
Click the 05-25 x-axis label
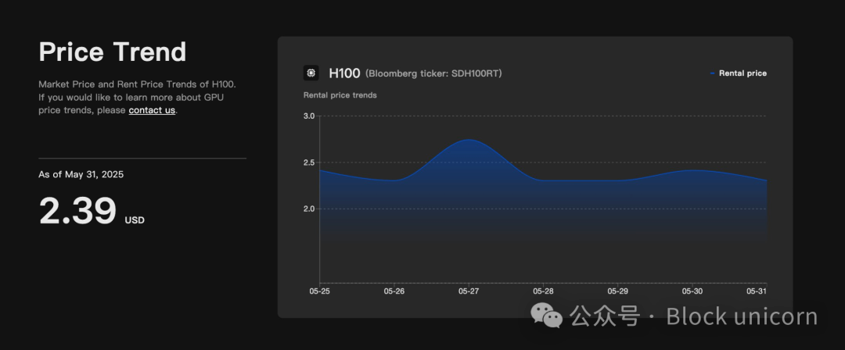319,291
